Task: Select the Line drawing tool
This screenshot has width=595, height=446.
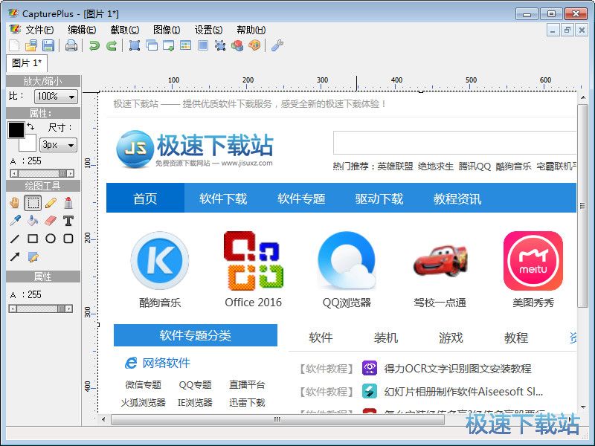Action: pyautogui.click(x=15, y=238)
